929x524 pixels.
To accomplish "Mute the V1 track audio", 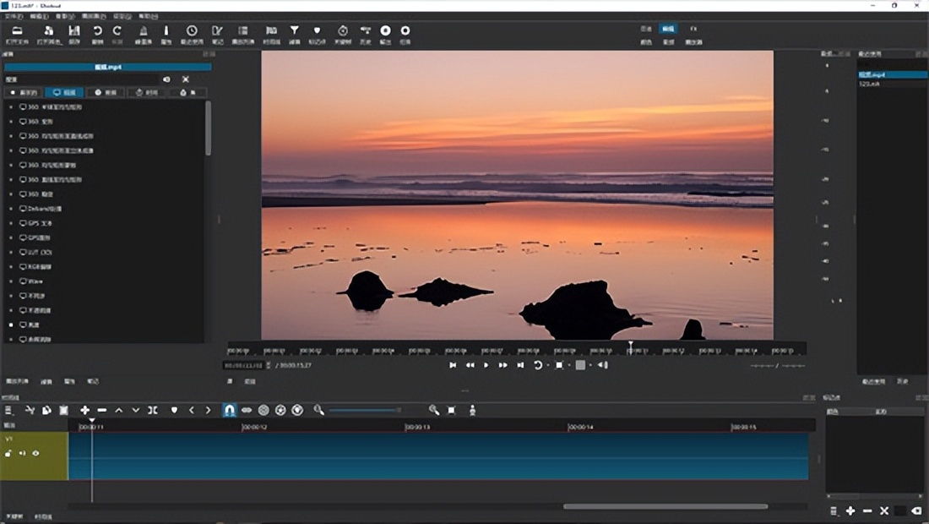I will 22,454.
